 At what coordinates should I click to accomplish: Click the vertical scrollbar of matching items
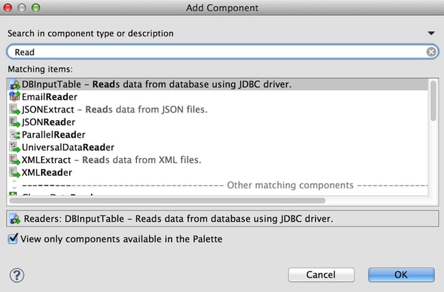click(x=433, y=101)
